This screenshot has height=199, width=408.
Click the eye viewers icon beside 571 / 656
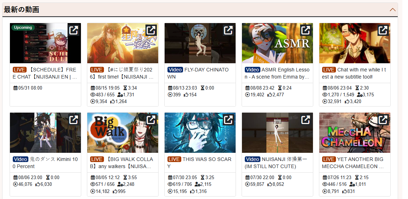92,184
